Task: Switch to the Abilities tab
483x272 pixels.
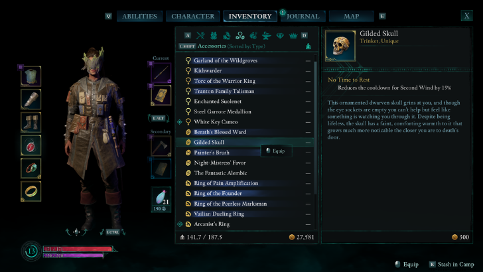Action: 139,16
